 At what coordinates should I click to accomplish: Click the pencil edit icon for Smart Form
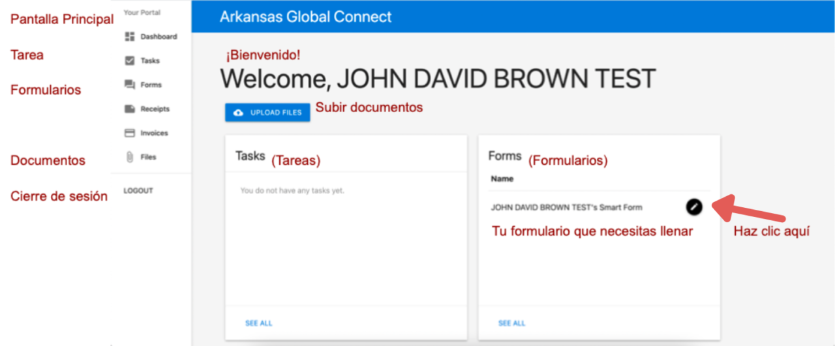(x=695, y=207)
